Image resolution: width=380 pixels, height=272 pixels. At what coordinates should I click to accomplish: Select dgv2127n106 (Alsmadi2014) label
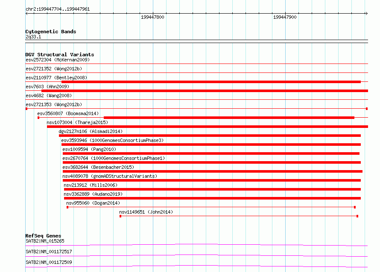(x=91, y=131)
